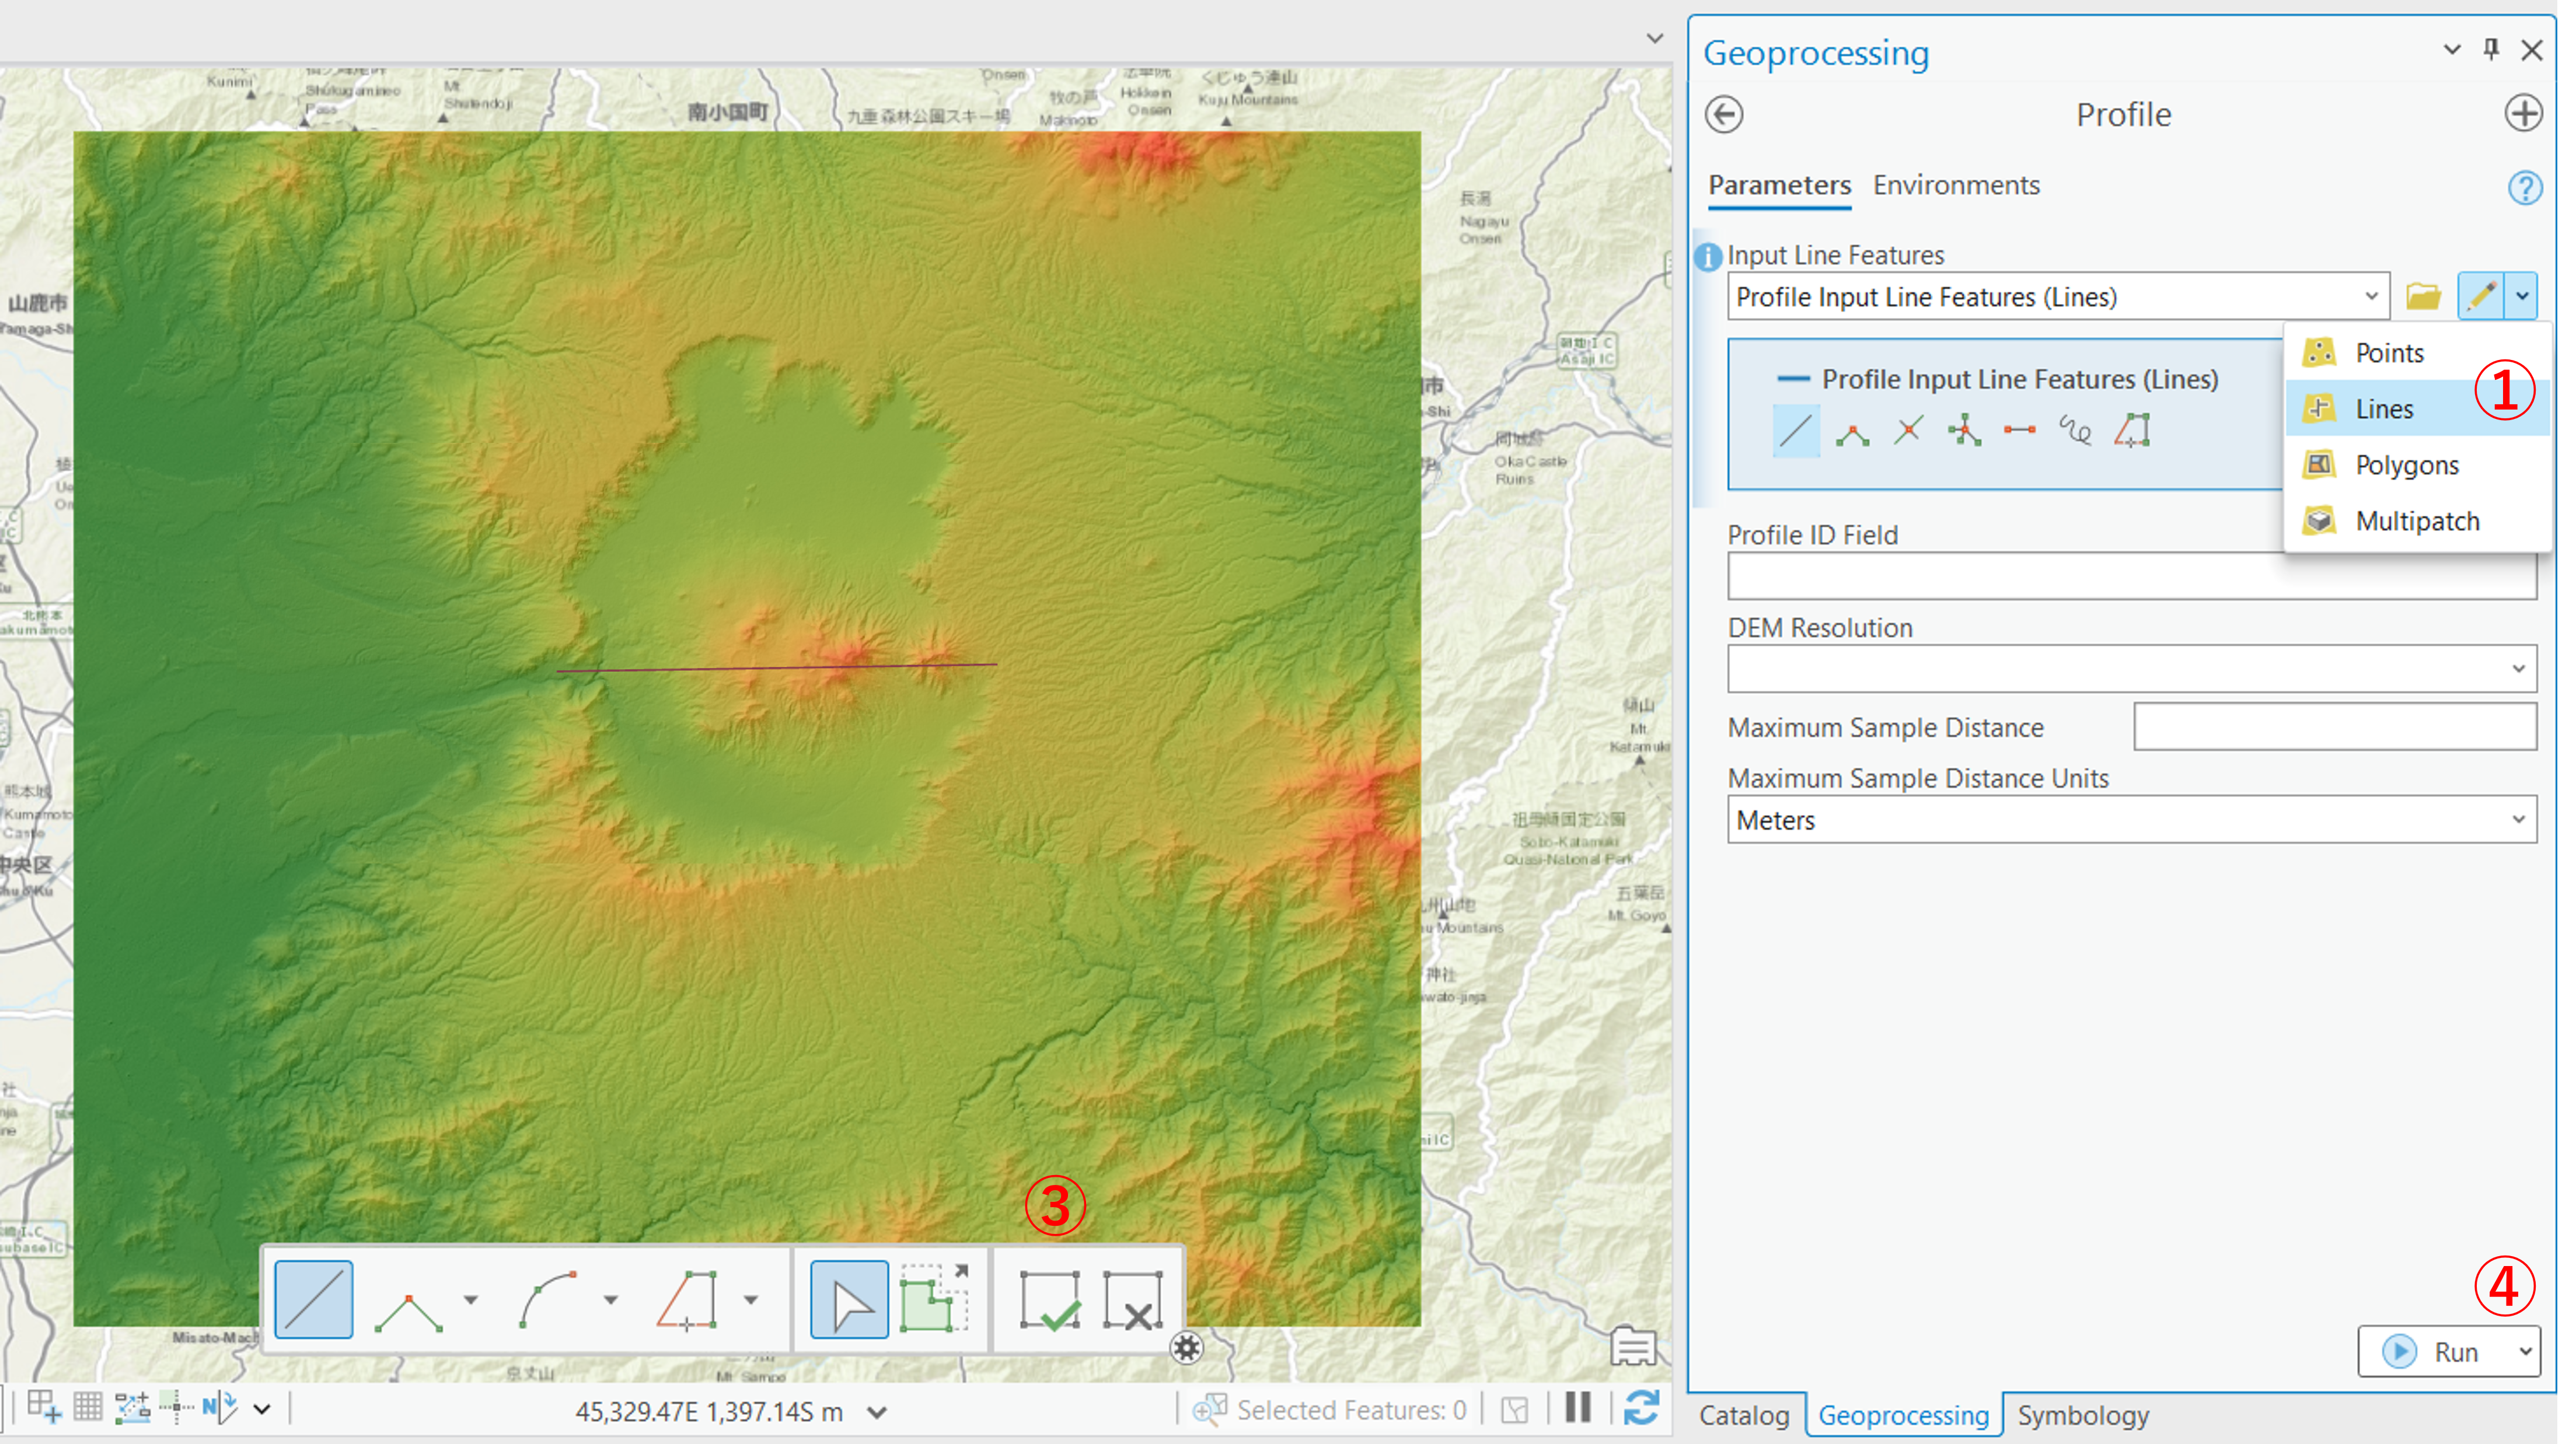Choose the Split/intersect tool in template row

(x=1908, y=431)
